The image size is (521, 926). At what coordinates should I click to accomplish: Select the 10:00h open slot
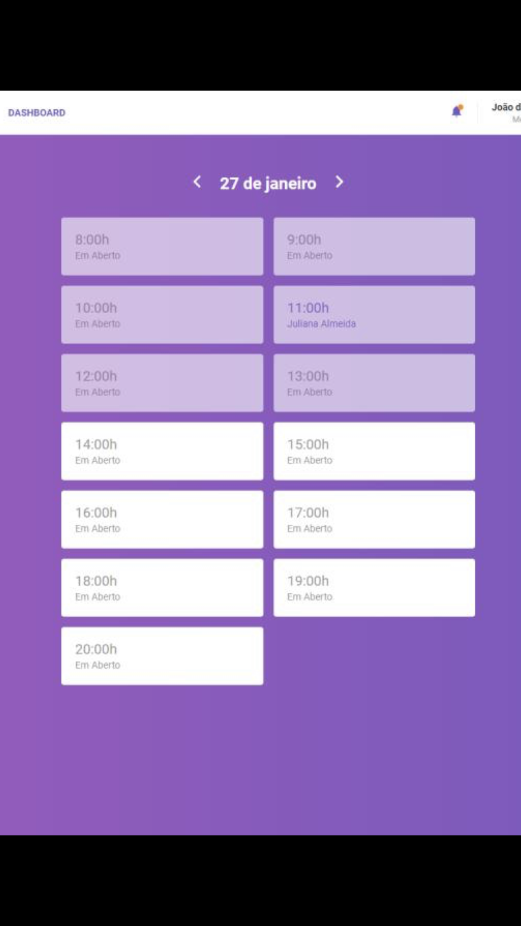[x=162, y=315]
